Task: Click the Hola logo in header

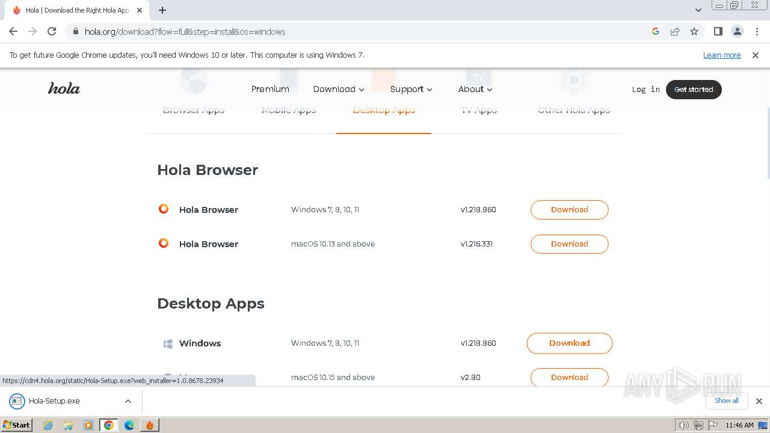Action: (64, 89)
